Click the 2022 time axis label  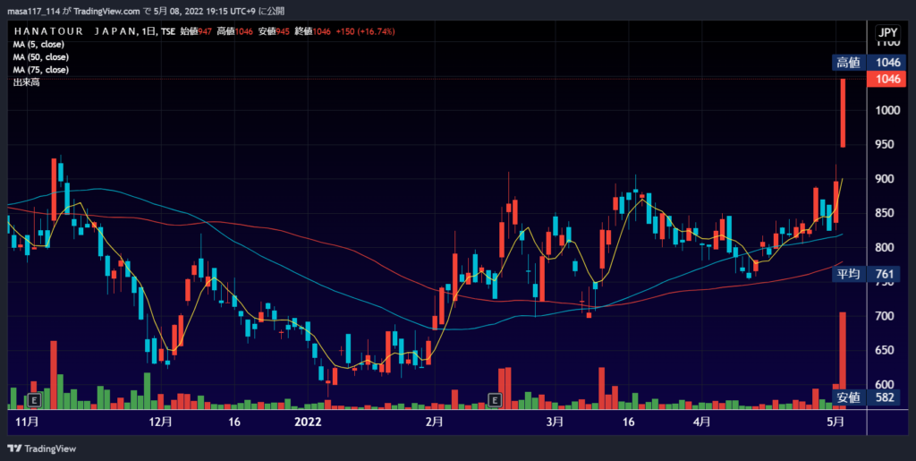pyautogui.click(x=308, y=422)
